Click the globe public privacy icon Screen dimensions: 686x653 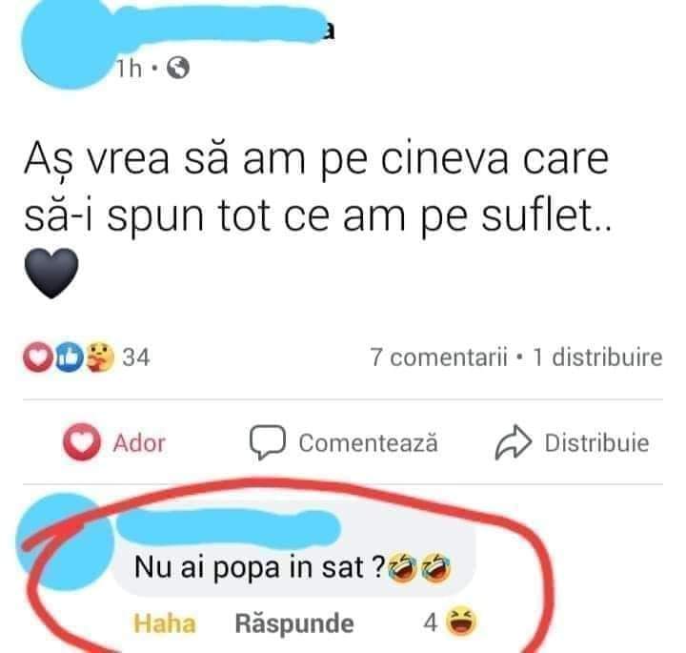[x=178, y=68]
